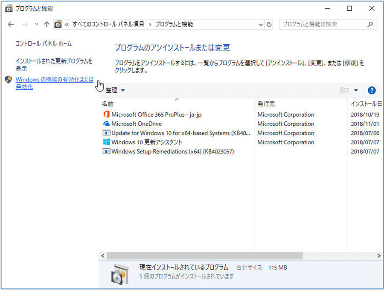The image size is (384, 290).
Task: Minimize the プログラムと機能 window
Action: point(327,9)
